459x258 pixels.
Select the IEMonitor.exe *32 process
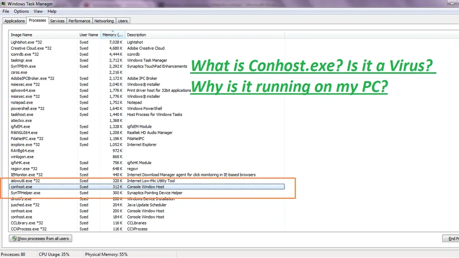147,175
